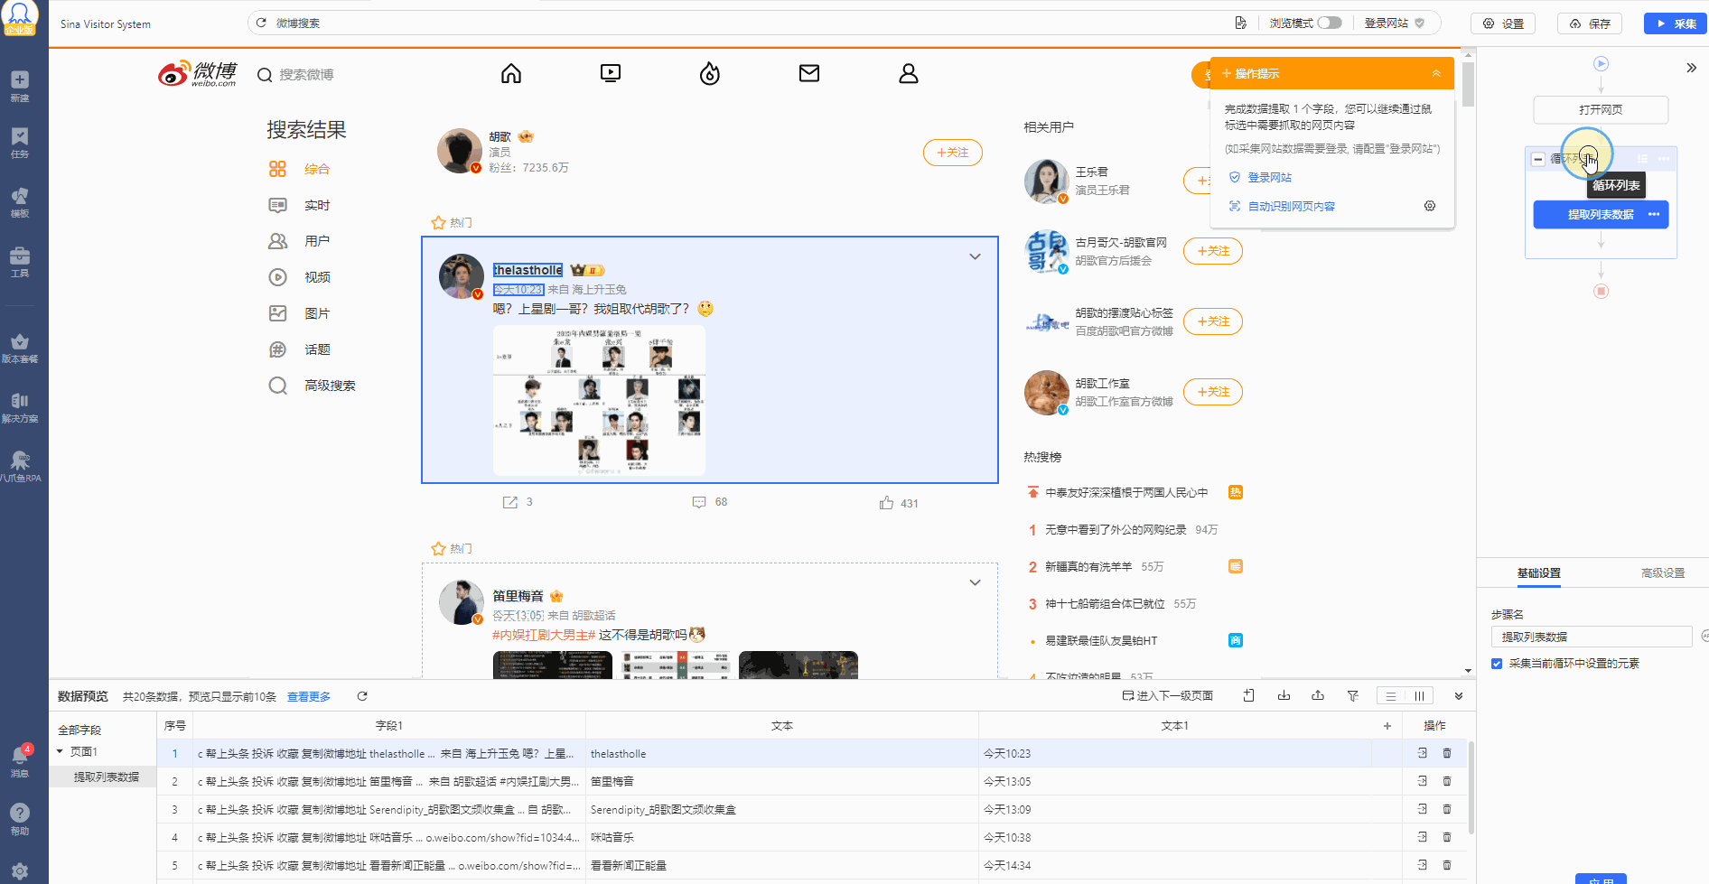The height and width of the screenshot is (884, 1709).
Task: Open 查看更多 link in data preview
Action: coord(309,696)
